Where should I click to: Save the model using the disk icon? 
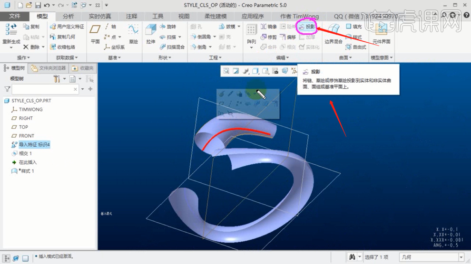coord(38,5)
